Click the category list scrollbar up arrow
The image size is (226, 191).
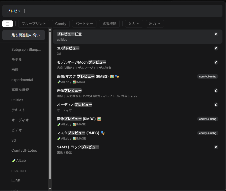(x=50, y=30)
